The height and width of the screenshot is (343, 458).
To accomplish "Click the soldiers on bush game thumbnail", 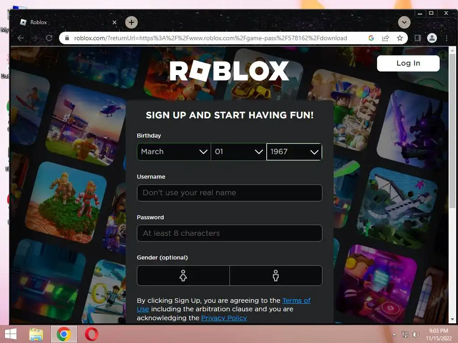I will pyautogui.click(x=67, y=203).
